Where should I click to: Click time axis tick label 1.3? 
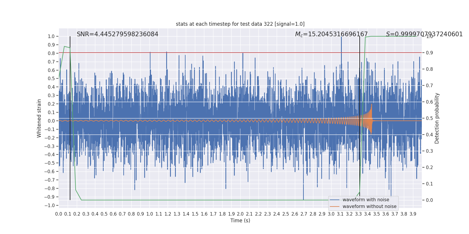click(177, 214)
